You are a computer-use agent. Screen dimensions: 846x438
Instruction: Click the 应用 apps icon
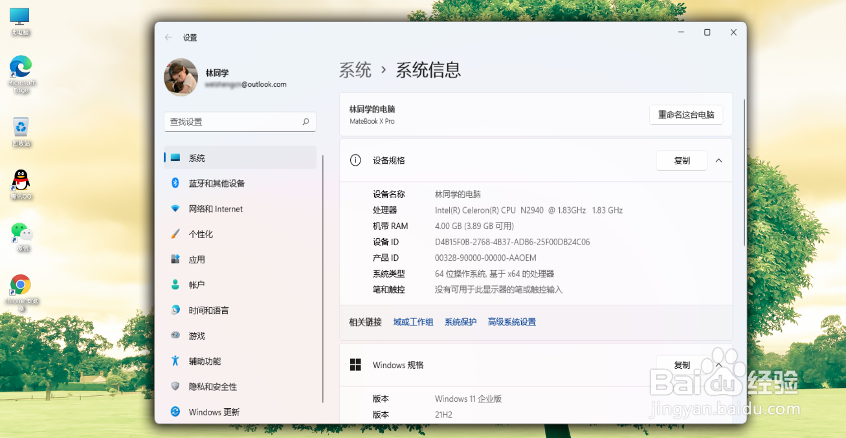(x=175, y=259)
